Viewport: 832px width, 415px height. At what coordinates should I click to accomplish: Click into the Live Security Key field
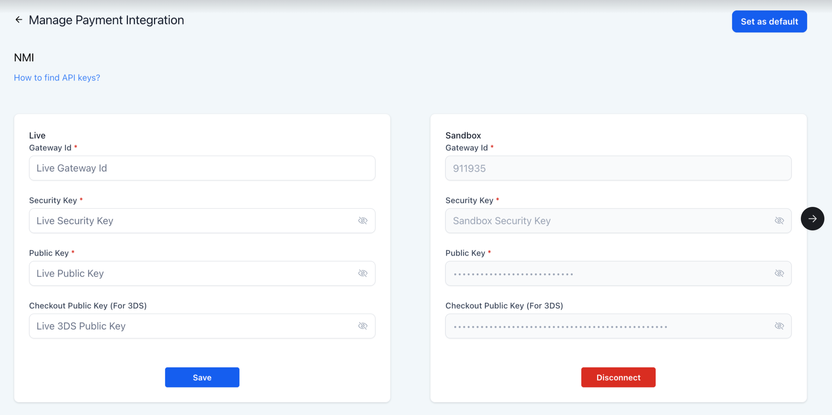coord(191,221)
